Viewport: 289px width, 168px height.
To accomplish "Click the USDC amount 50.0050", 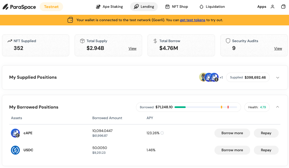I will pyautogui.click(x=99, y=148).
